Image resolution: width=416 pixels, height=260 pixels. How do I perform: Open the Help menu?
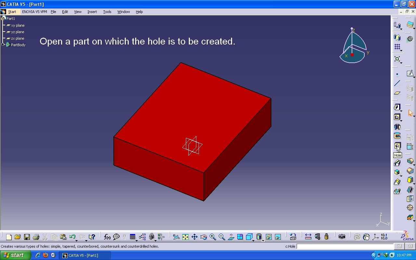pos(139,12)
